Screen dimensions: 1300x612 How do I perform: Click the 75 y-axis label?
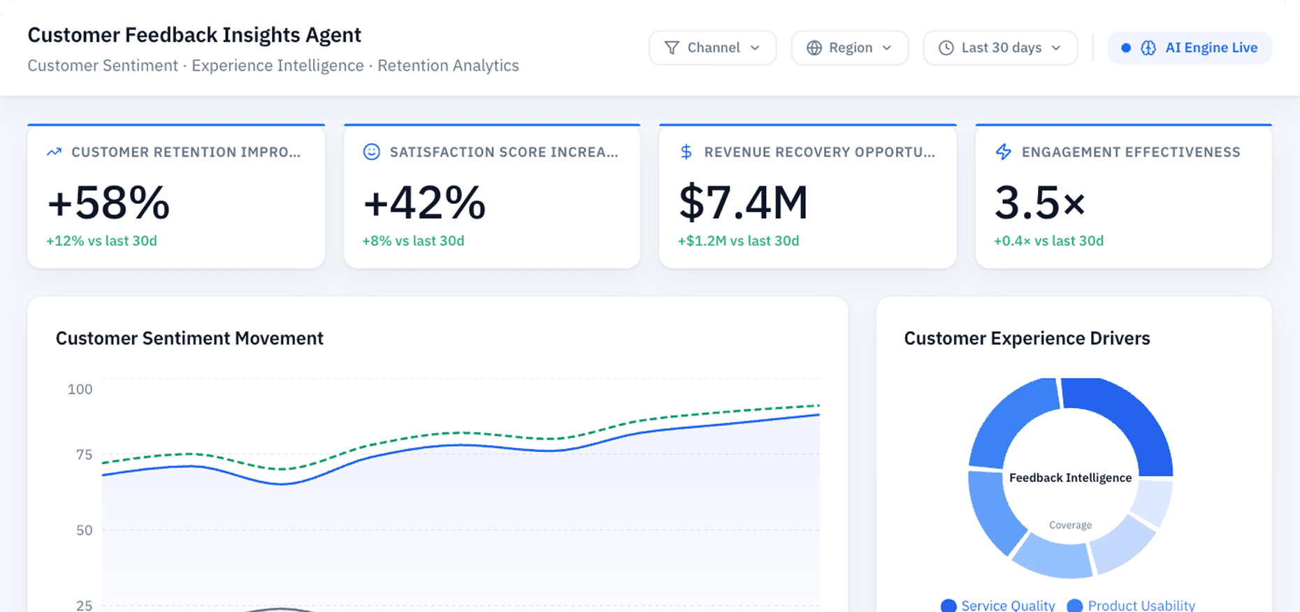point(84,455)
